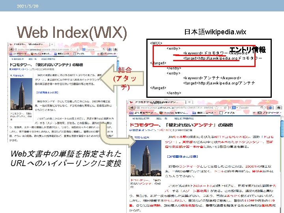The image size is (284, 213).
Task: Click bookmark star in red-linked browser address bar
Action: 216,108
